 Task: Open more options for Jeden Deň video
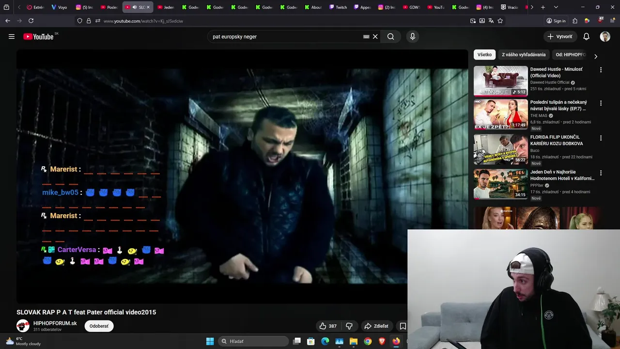(x=601, y=173)
